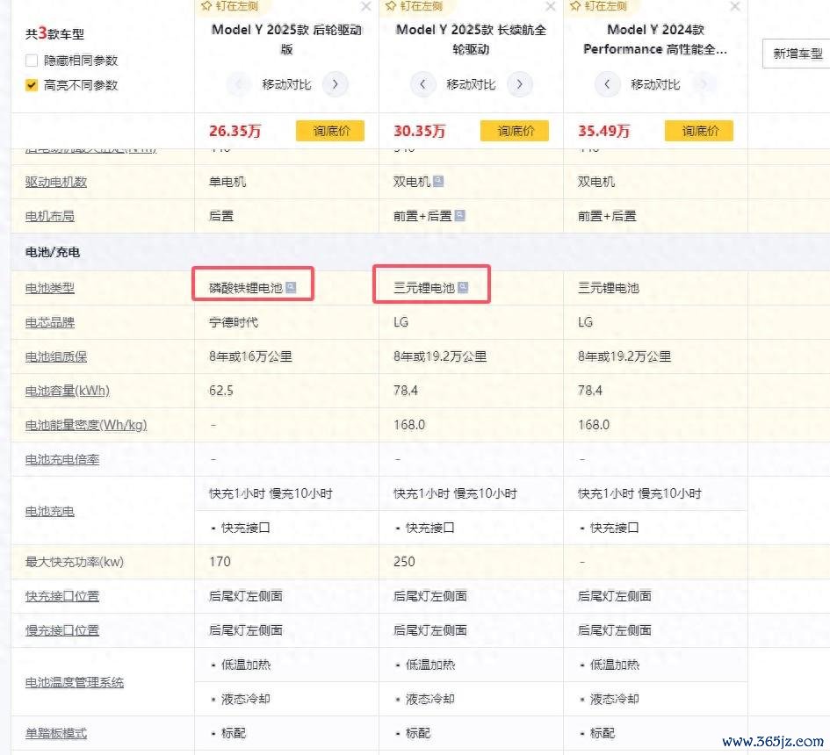Select the Model Y 2024款 Performance title

click(655, 40)
